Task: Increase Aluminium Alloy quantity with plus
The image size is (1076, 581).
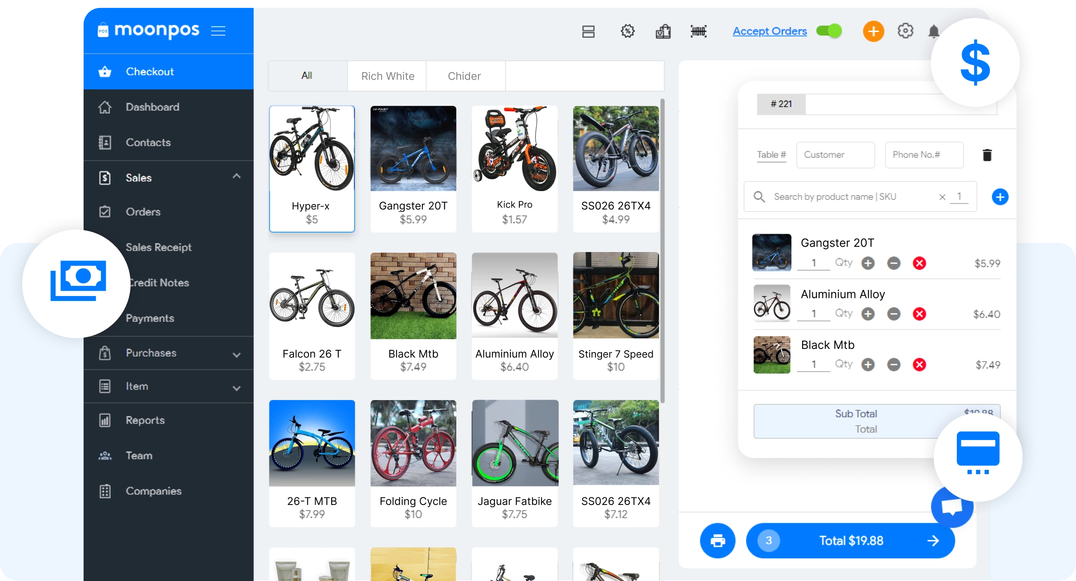Action: (x=867, y=314)
